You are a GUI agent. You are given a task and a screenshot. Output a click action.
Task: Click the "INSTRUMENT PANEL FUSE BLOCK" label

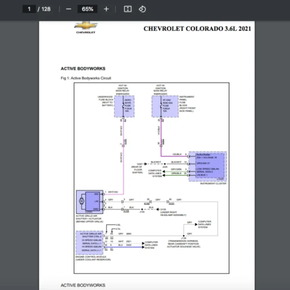(187, 101)
